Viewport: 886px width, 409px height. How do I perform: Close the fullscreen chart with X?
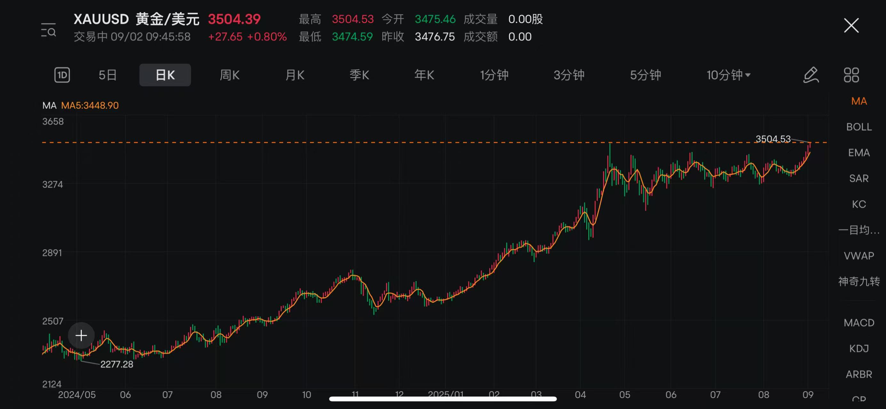(851, 26)
